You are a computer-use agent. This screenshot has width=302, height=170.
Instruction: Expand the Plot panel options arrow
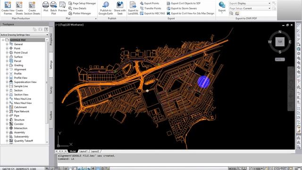click(x=96, y=19)
